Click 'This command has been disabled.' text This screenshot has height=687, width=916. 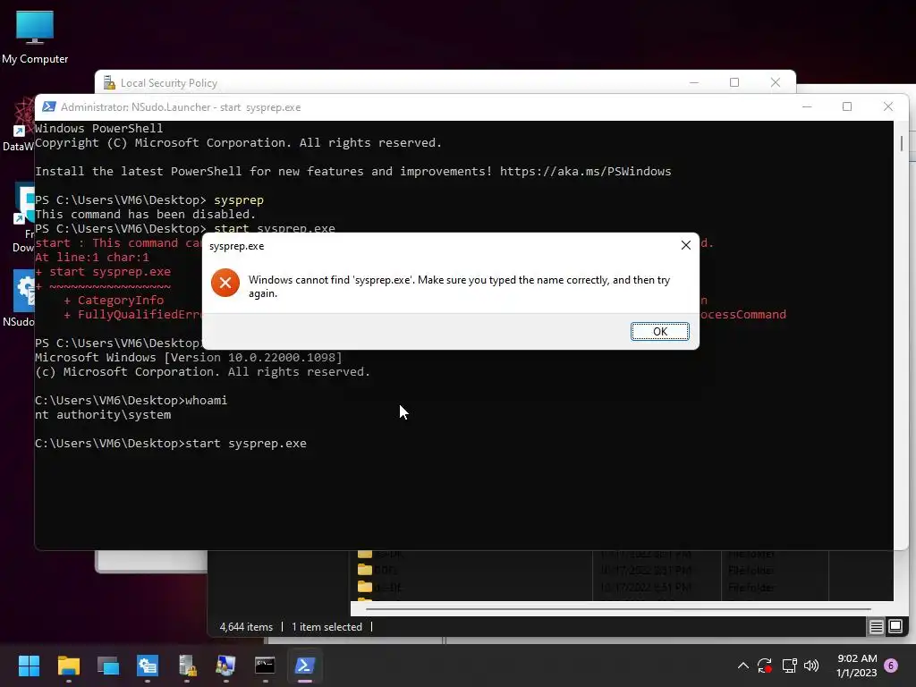pos(146,215)
